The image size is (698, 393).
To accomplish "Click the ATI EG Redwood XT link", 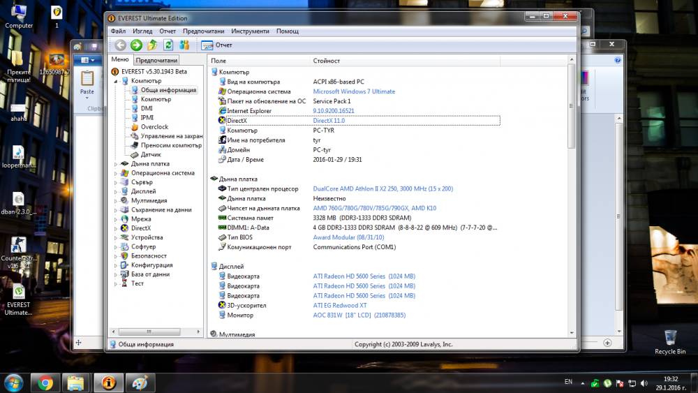I will pos(340,305).
